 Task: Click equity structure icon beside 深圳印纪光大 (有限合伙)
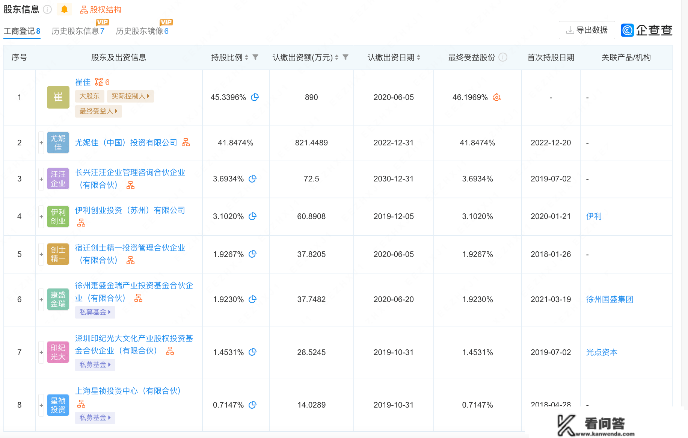pos(170,351)
